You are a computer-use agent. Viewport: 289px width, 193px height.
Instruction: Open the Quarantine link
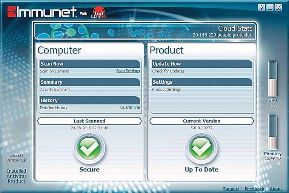[x=130, y=107]
